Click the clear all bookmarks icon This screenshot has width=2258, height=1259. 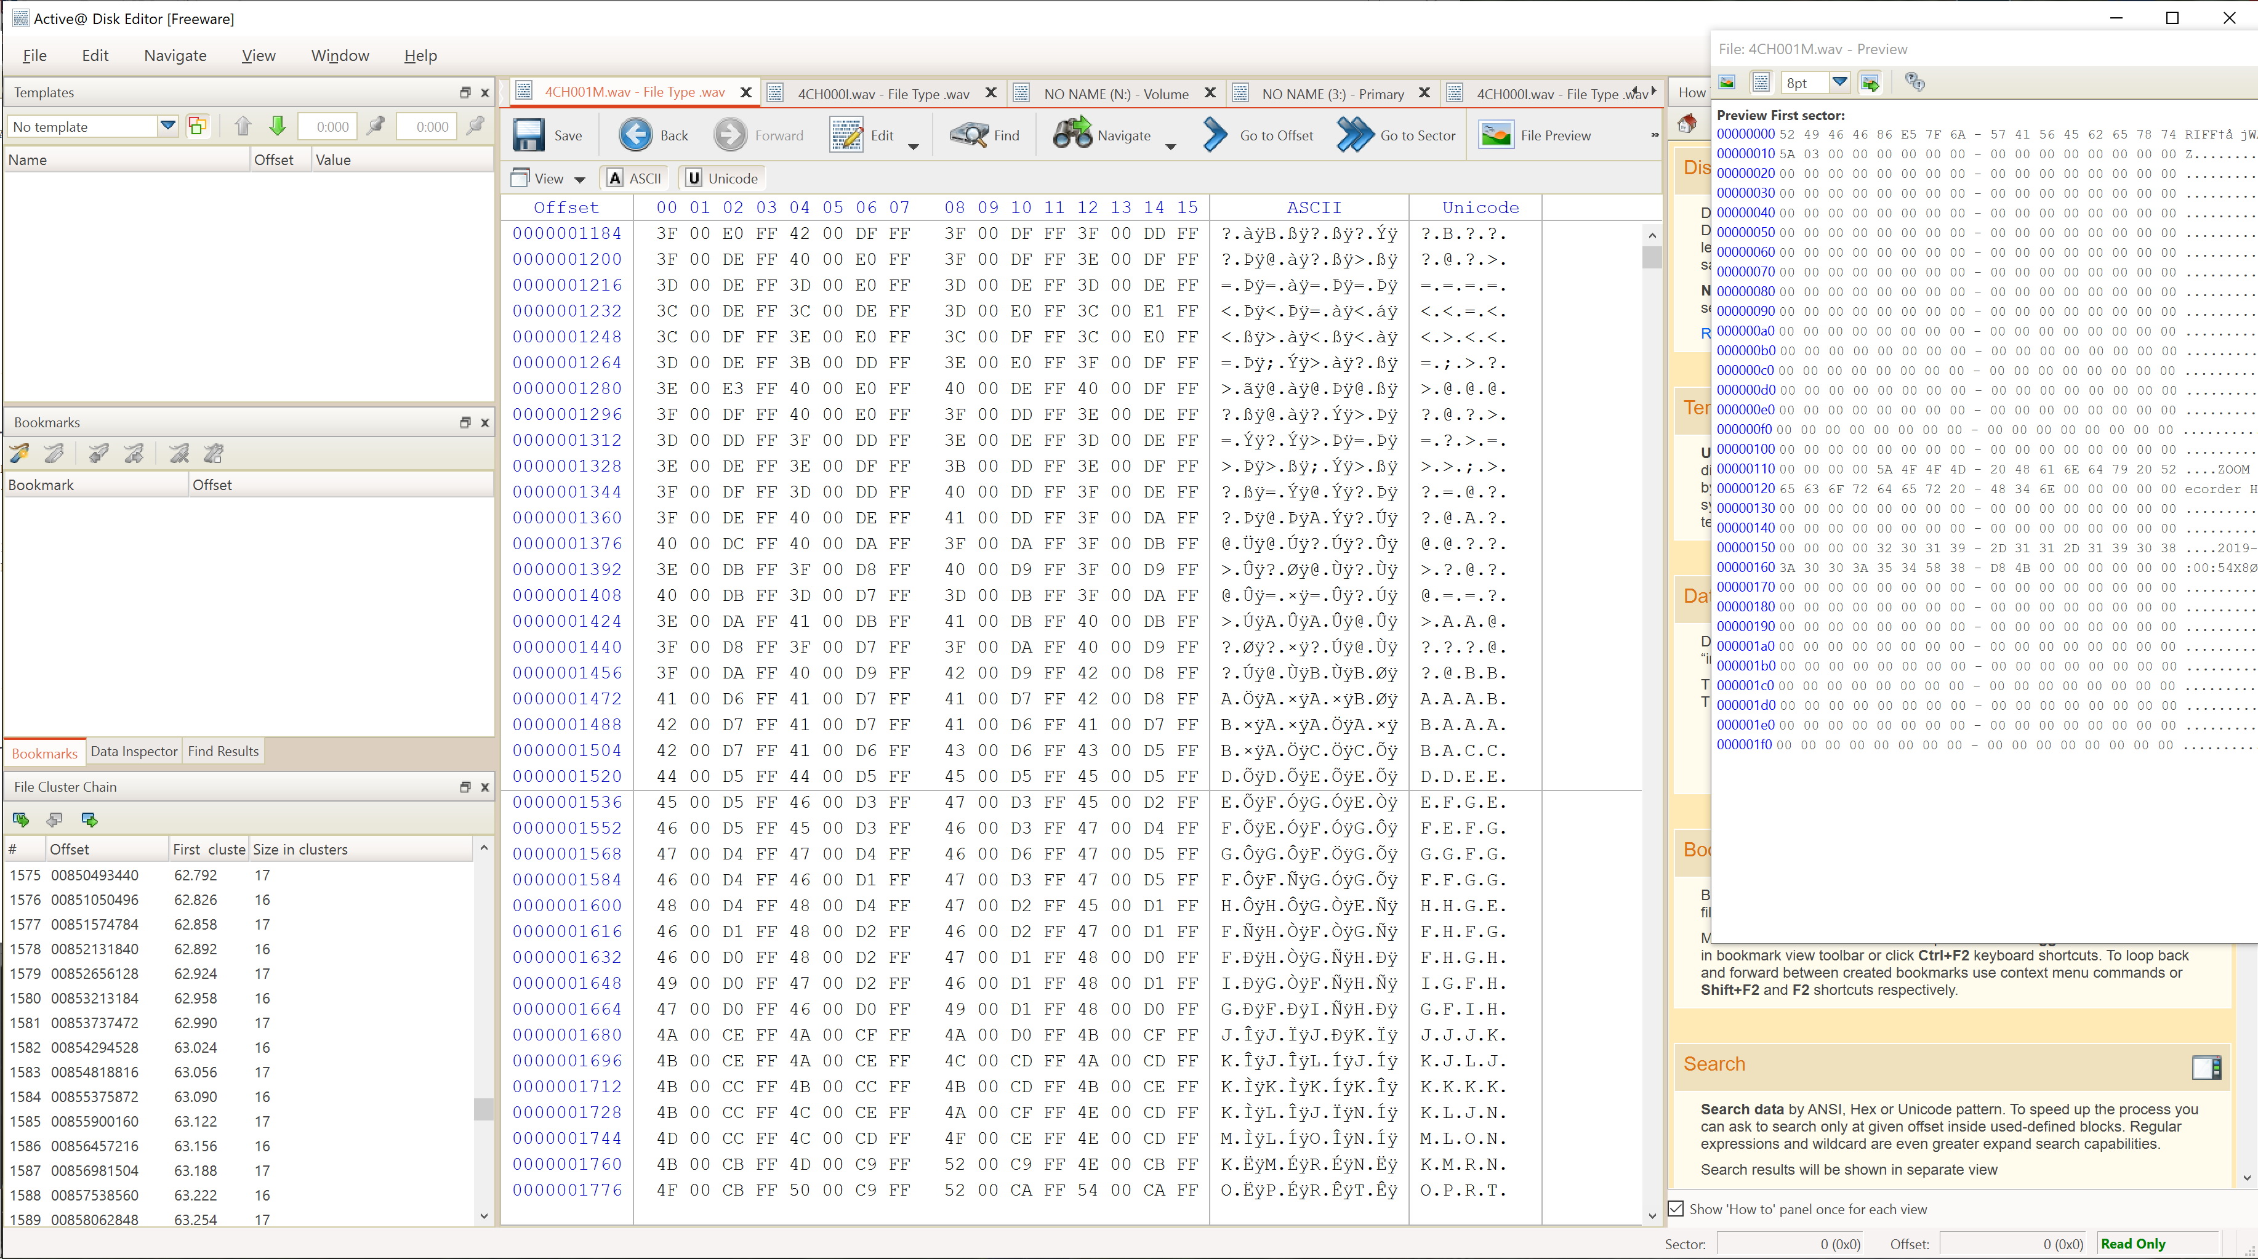213,453
